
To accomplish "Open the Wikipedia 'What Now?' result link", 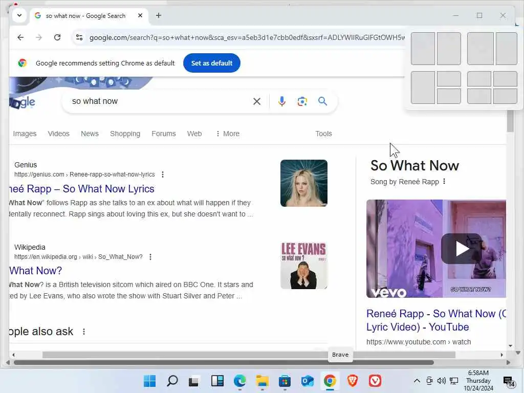I will pyautogui.click(x=36, y=271).
